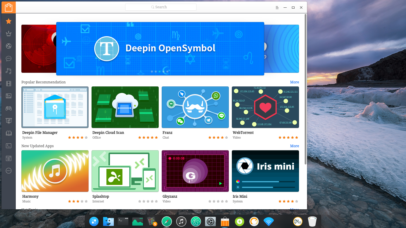The width and height of the screenshot is (406, 228).
Task: Select the Featured star category in sidebar
Action: pyautogui.click(x=8, y=21)
